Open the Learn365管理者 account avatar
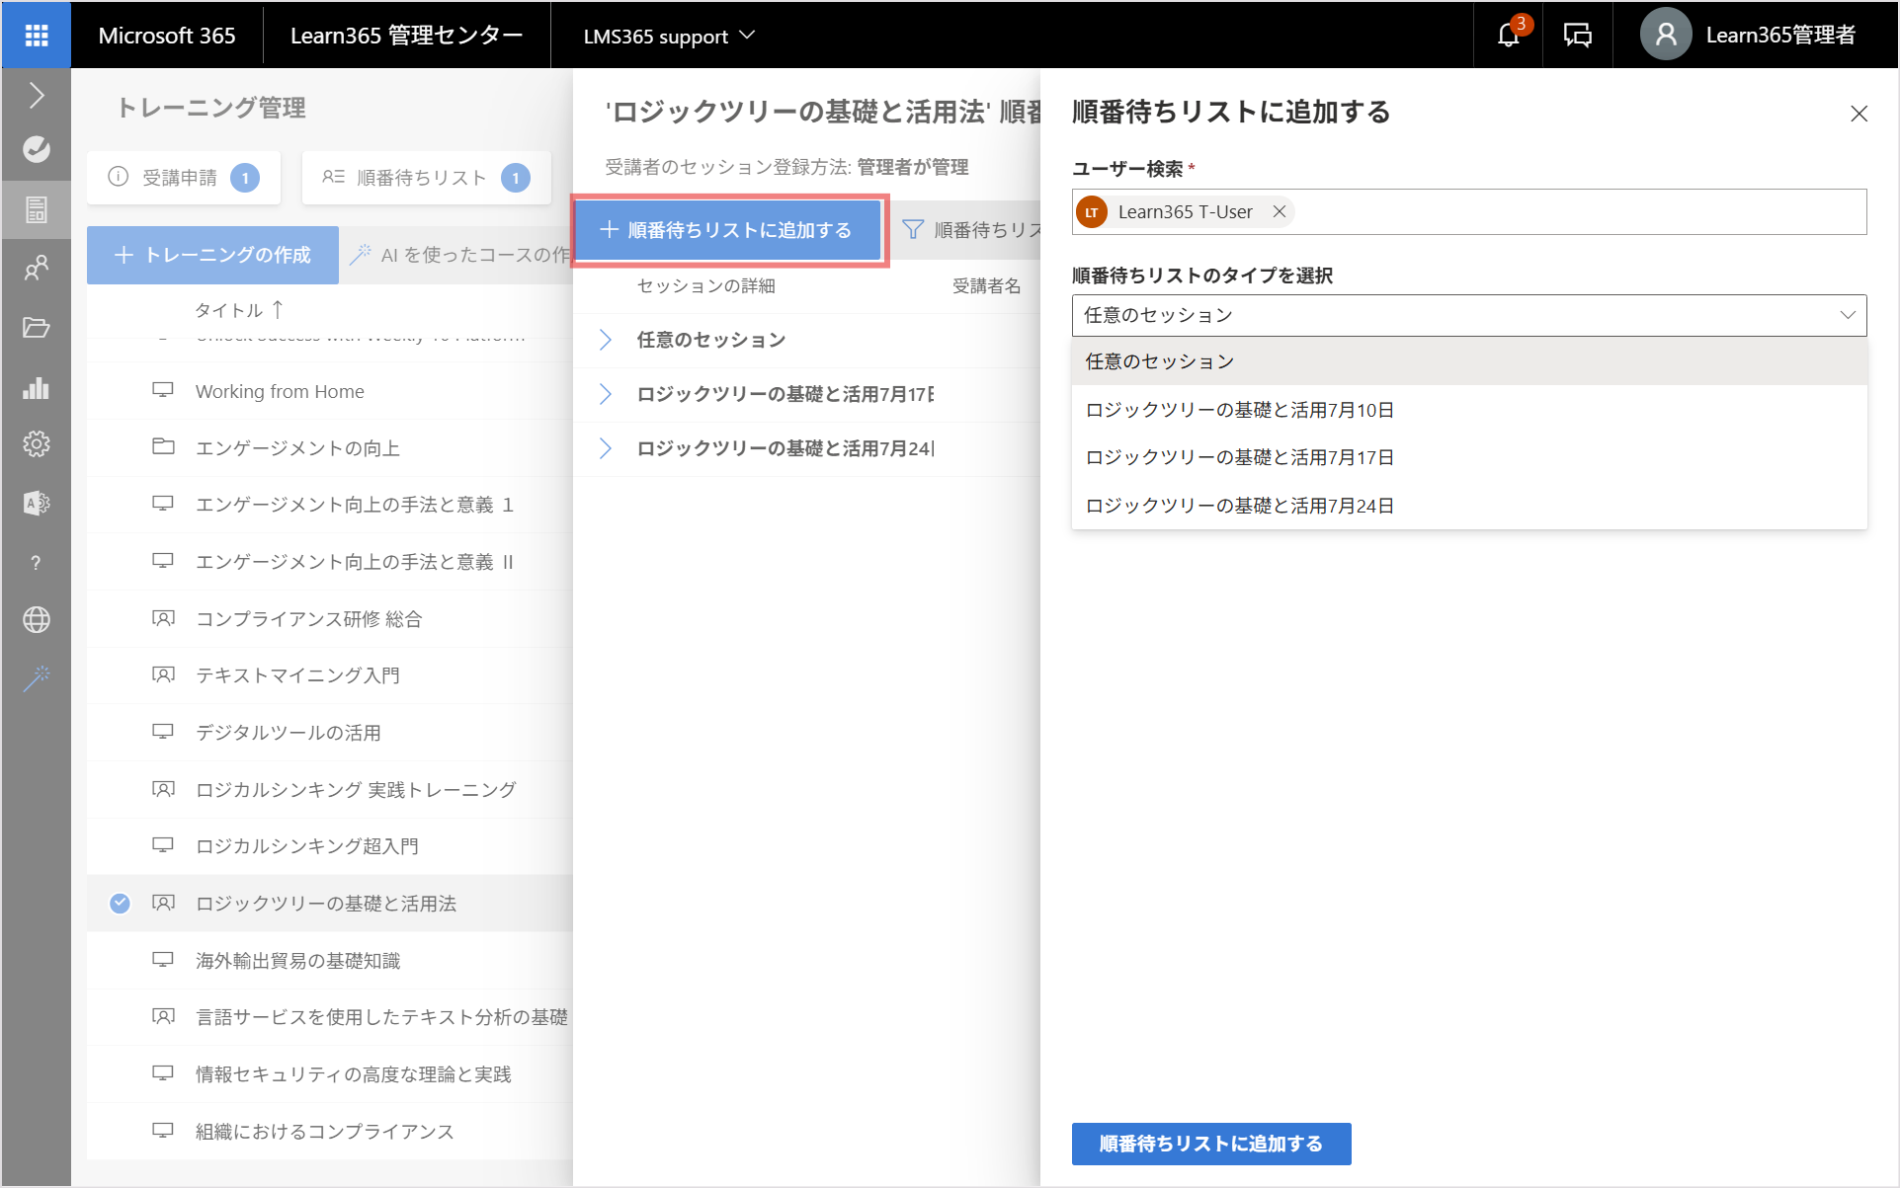The image size is (1900, 1188). coord(1666,35)
